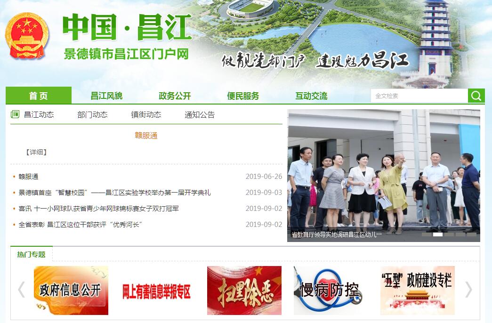Screen dimensions: 492x323
Task: Open the 扫黑除恶 topic banner
Action: [244, 291]
